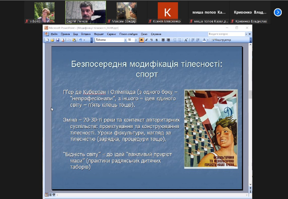The height and width of the screenshot is (199, 288).
Task: Open the undo history dropdown arrow
Action: (x=84, y=40)
